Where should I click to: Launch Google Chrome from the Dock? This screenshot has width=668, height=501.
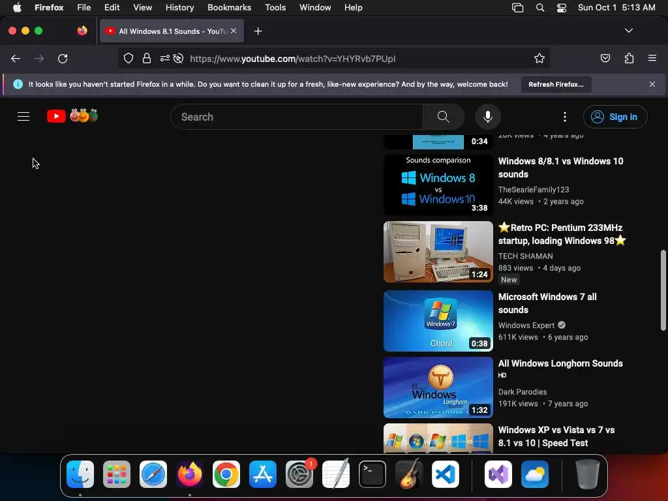(226, 474)
